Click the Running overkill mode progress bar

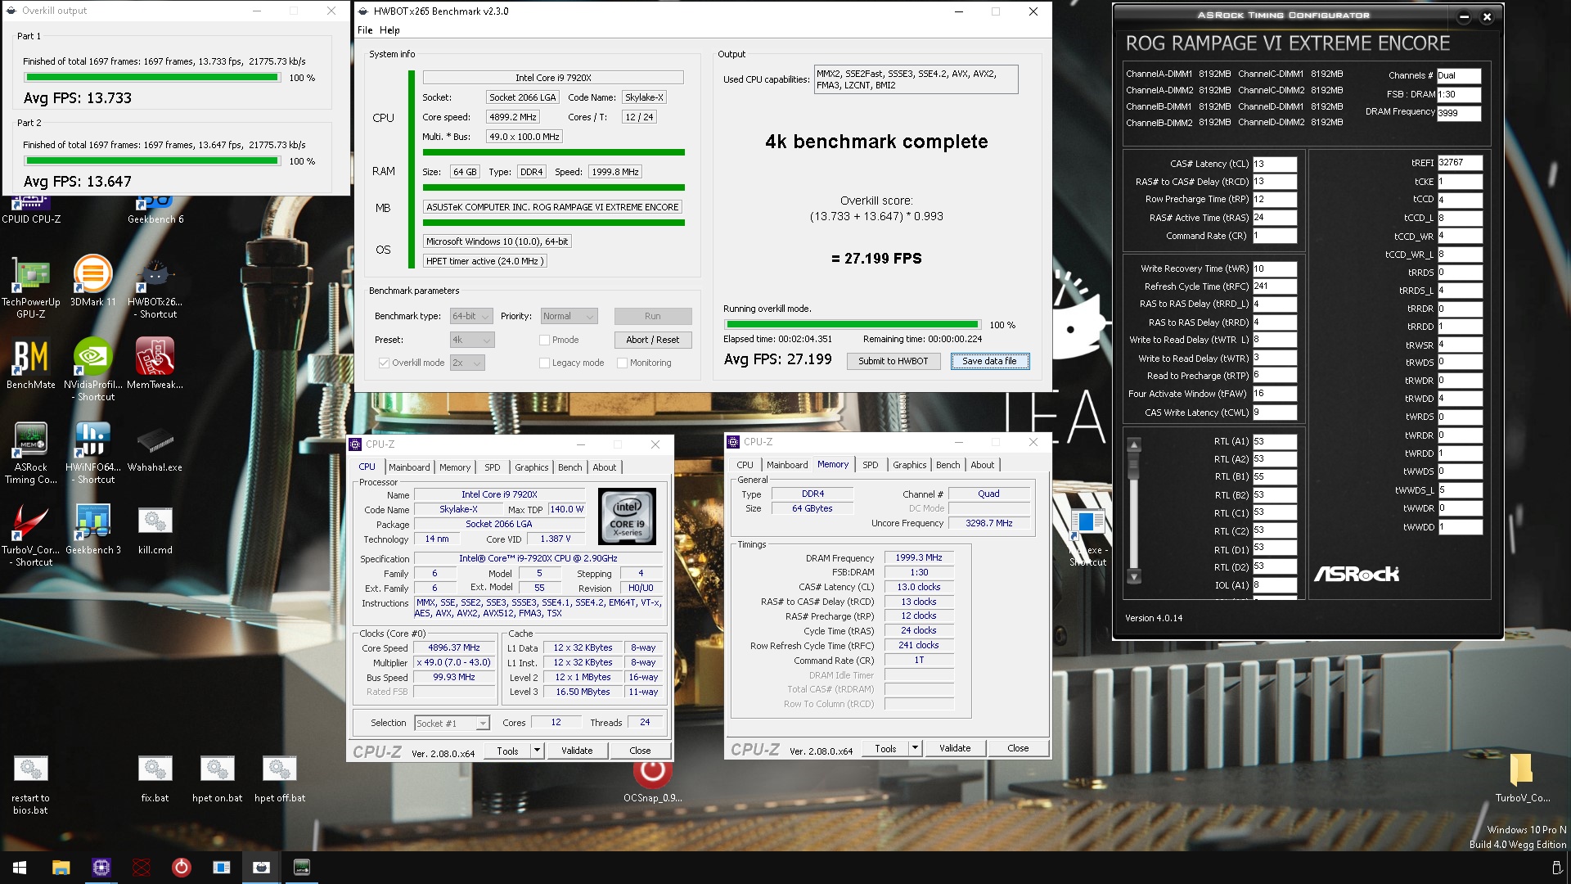tap(852, 325)
